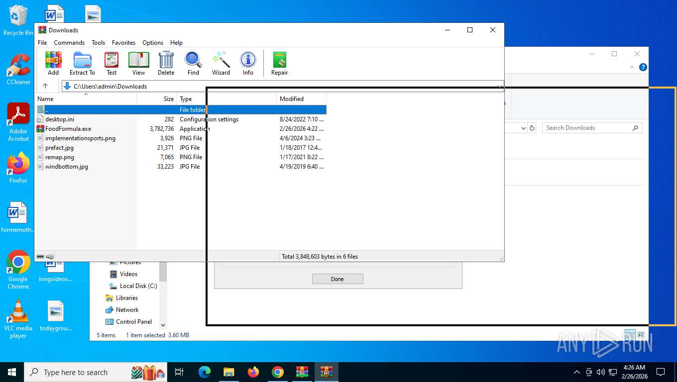
Task: Open the formernoth... Word document on the desktop
Action: [18, 217]
